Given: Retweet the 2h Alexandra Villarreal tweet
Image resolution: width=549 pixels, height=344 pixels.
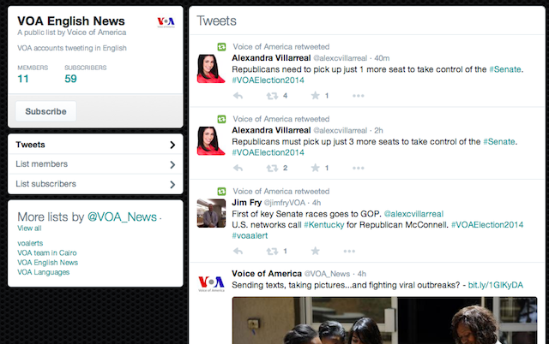Looking at the screenshot, I should pyautogui.click(x=272, y=168).
